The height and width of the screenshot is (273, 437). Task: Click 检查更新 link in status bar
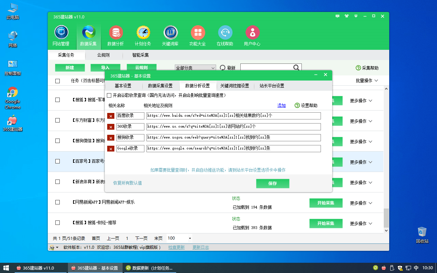tap(177, 247)
